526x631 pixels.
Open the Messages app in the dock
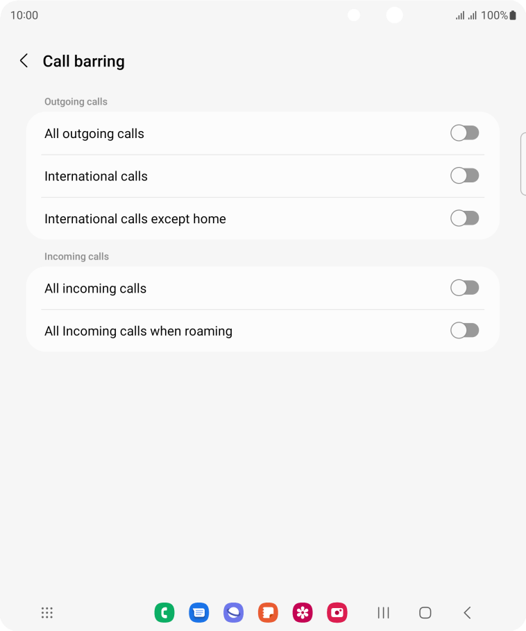coord(199,612)
